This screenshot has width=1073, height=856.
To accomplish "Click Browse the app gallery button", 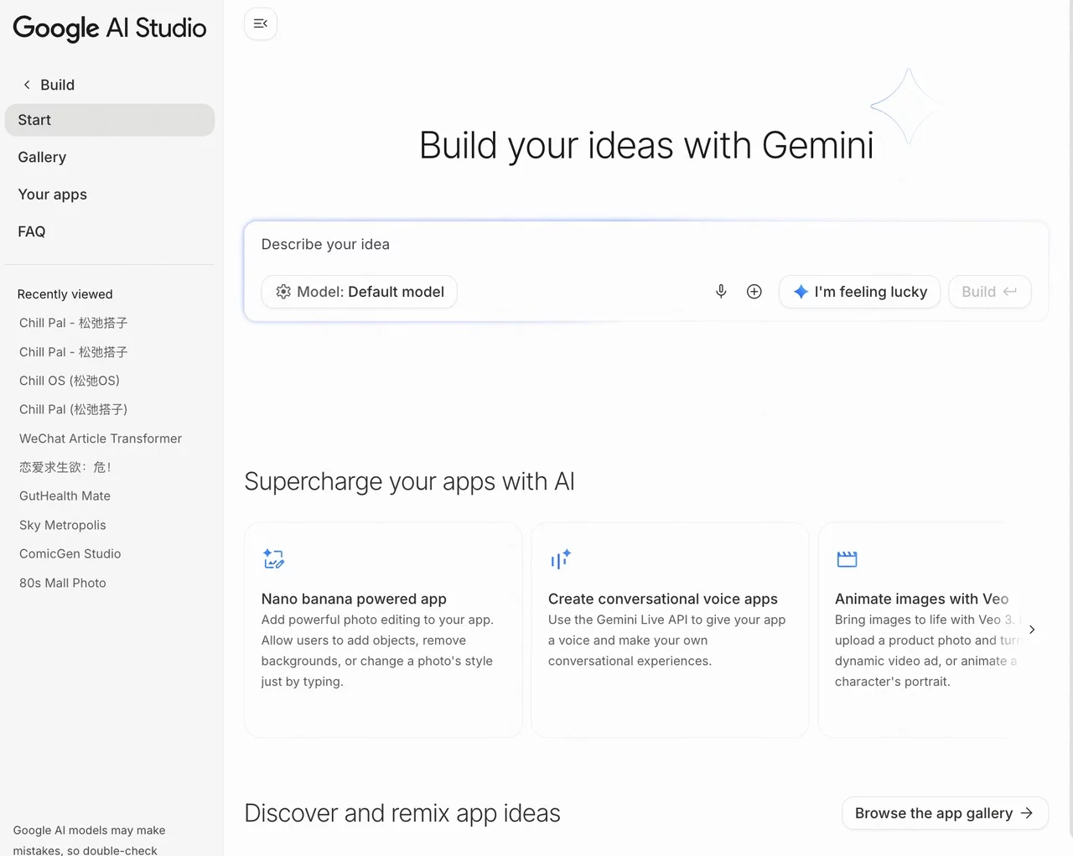I will 945,813.
